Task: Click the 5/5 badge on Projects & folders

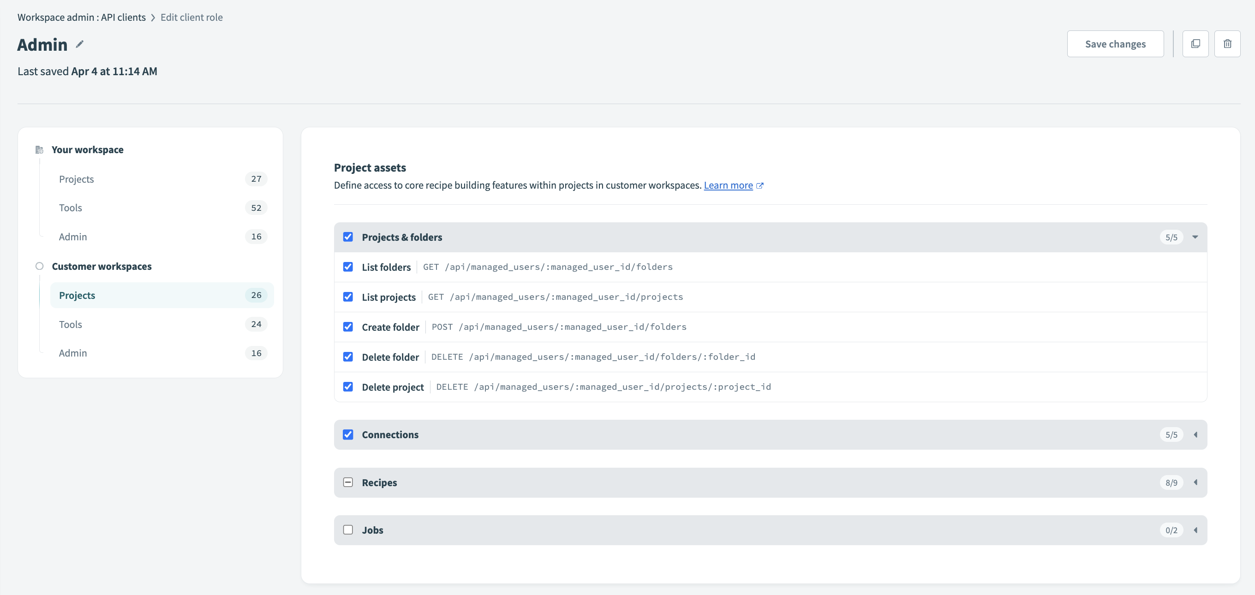Action: click(x=1171, y=237)
